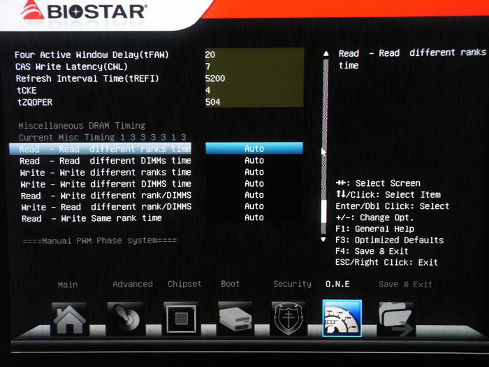Change Read-Write Same rank time value
489x367 pixels.
pyautogui.click(x=254, y=217)
